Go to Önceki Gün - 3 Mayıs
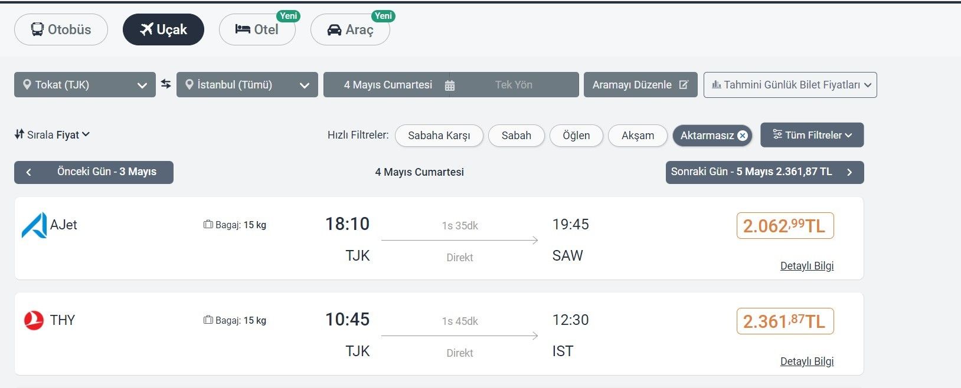 [94, 172]
